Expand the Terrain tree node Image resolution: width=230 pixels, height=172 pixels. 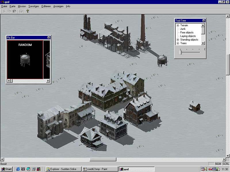point(178,26)
